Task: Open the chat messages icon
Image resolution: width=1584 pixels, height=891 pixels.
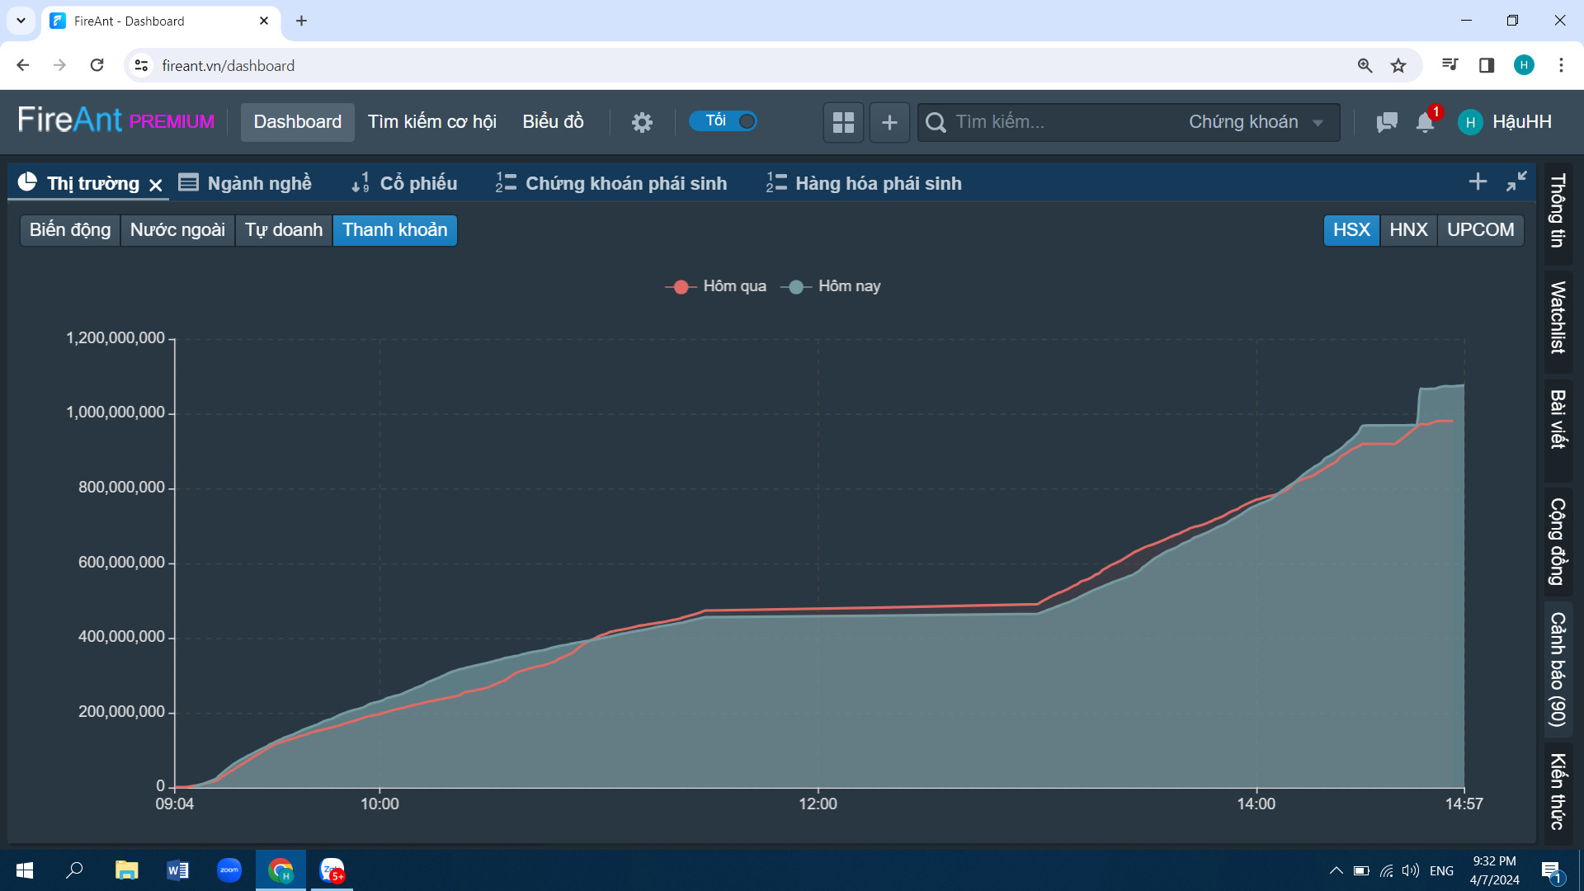Action: [x=1387, y=122]
